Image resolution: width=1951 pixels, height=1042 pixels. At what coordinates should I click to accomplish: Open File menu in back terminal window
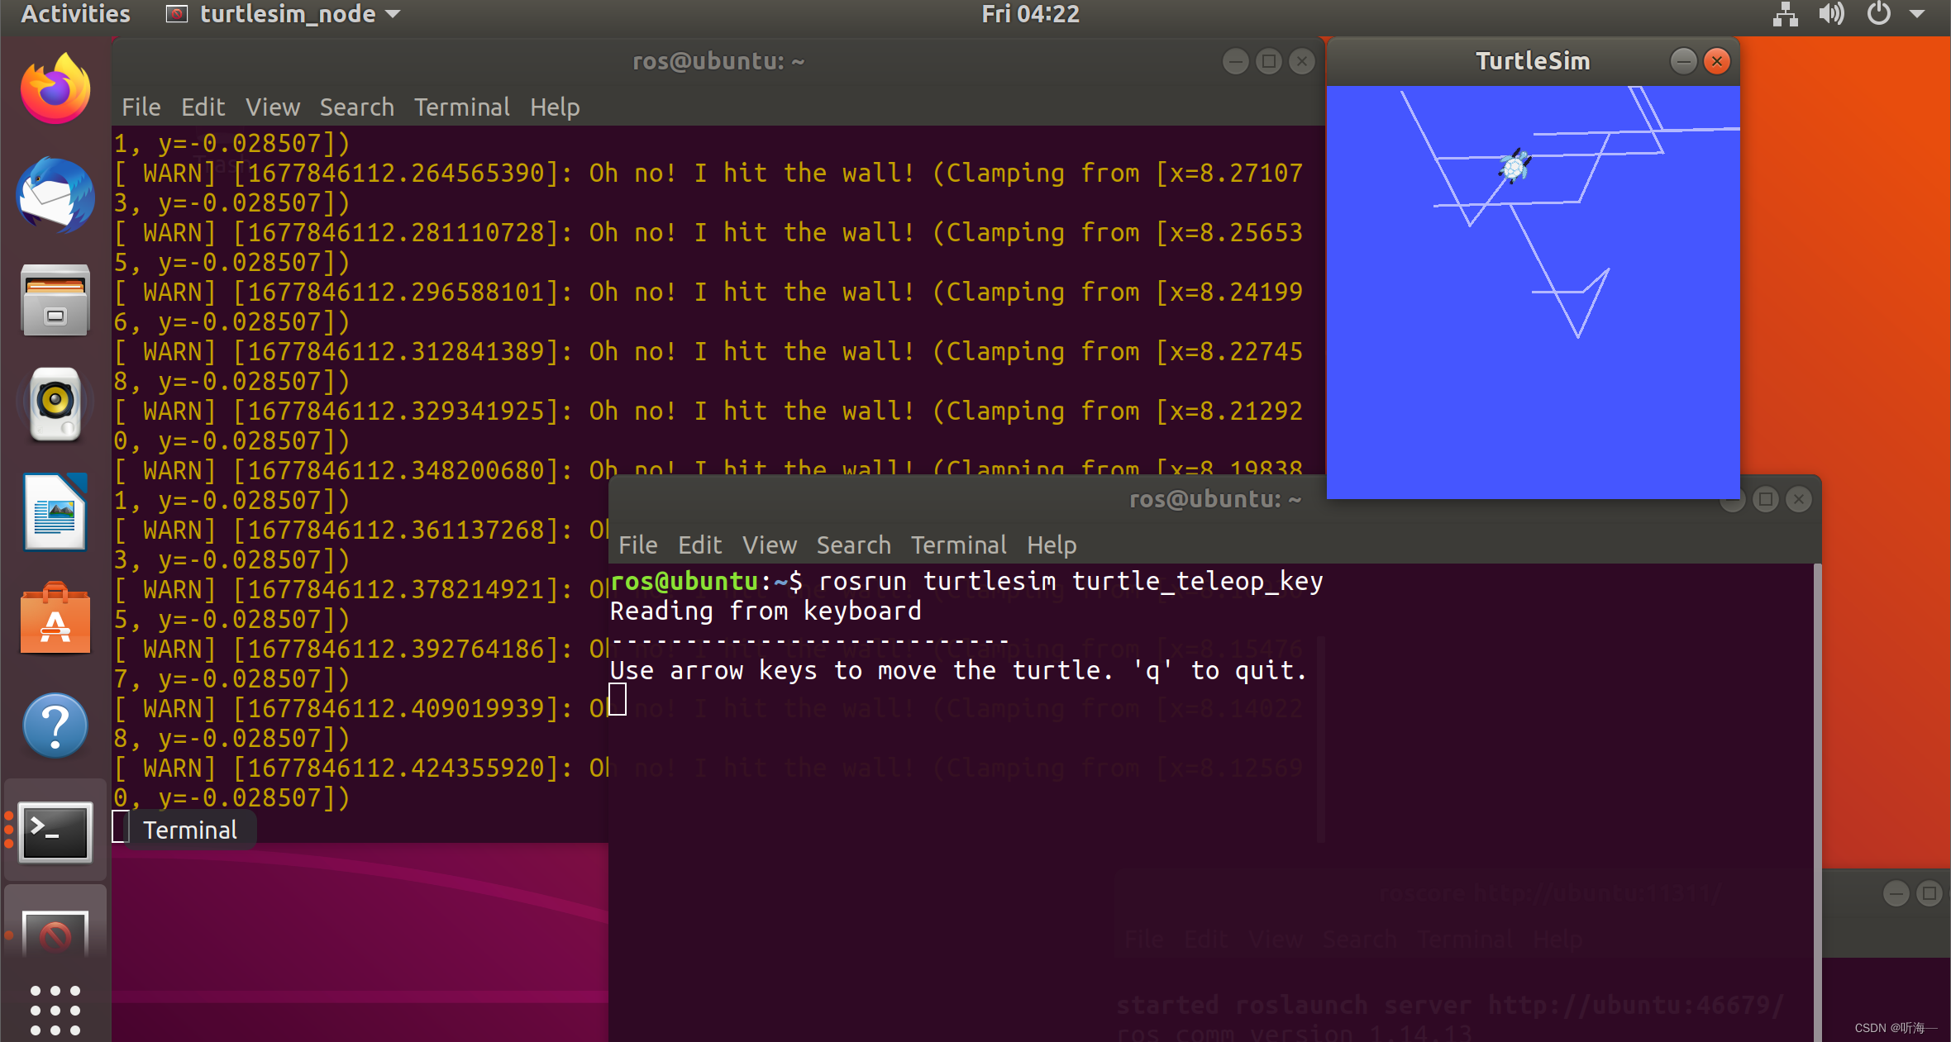(x=141, y=107)
